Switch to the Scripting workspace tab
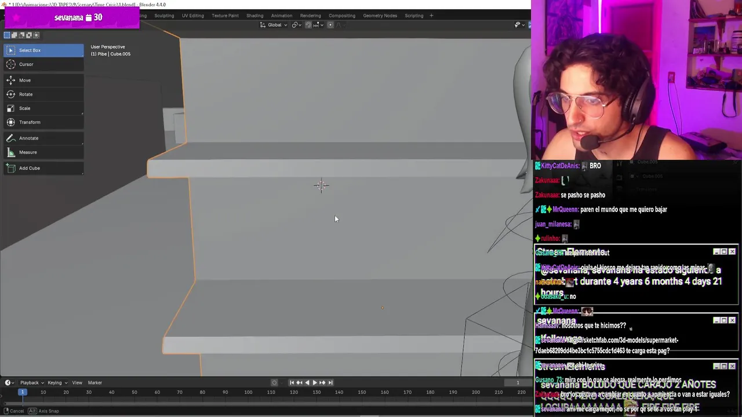Viewport: 742px width, 417px height. click(414, 16)
